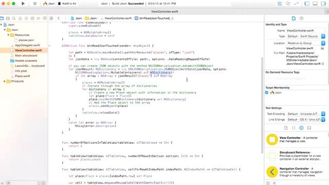This screenshot has height=185, width=329.
Task: Select Json folder in jump bar
Action: [91, 18]
